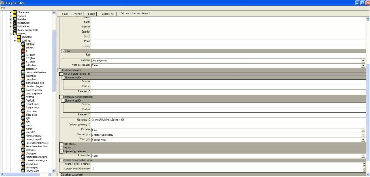Screen dimensions: 370x177
Task: Expand the Animated folder node
Action: tap(15, 37)
